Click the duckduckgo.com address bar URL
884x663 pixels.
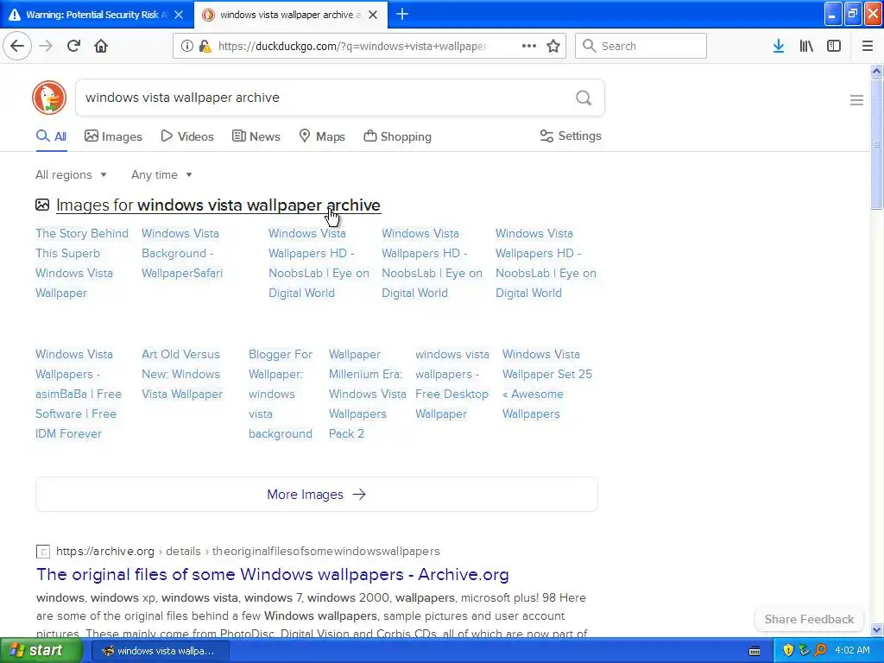[352, 46]
